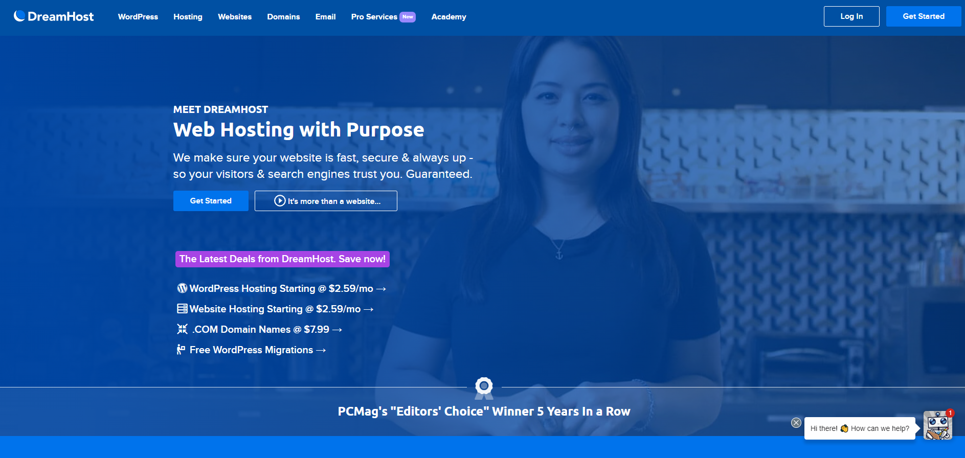Click the hero Get Started button
The image size is (965, 458).
coord(211,201)
